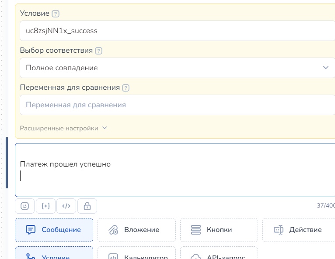Show help for Выбор соответствия
The height and width of the screenshot is (259, 335).
[98, 51]
